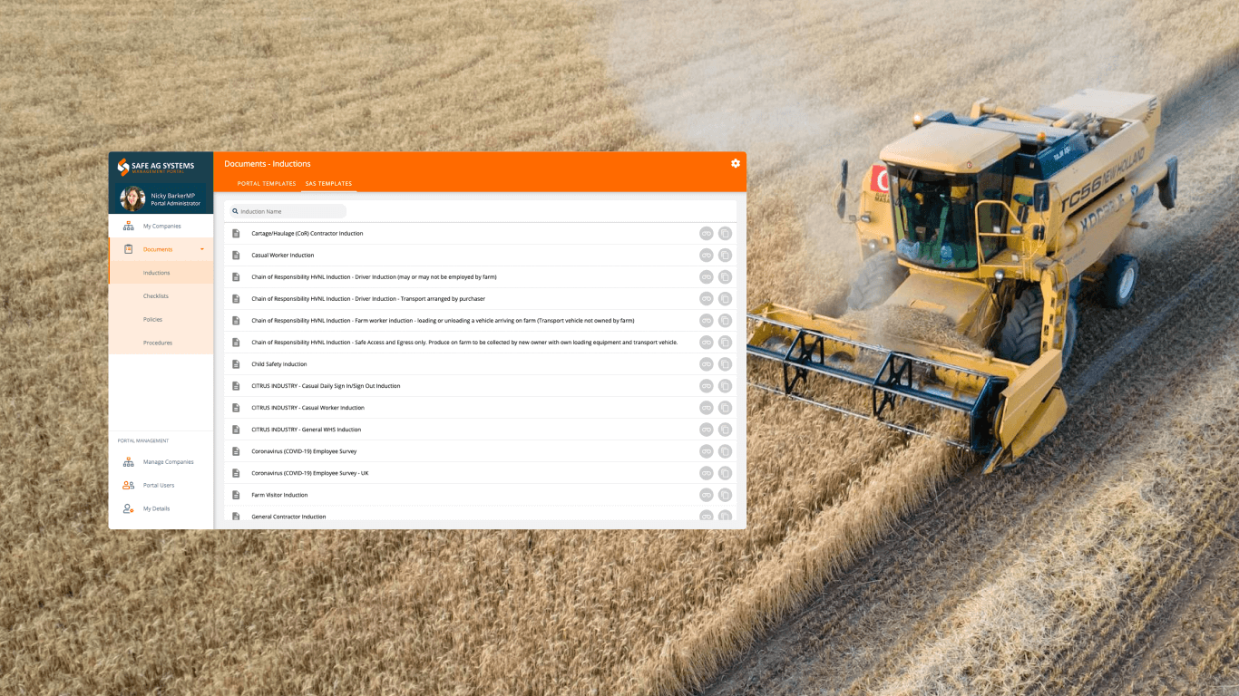Screen dimensions: 1239x696
Task: Preview the Casual Worker Induction template
Action: point(707,255)
